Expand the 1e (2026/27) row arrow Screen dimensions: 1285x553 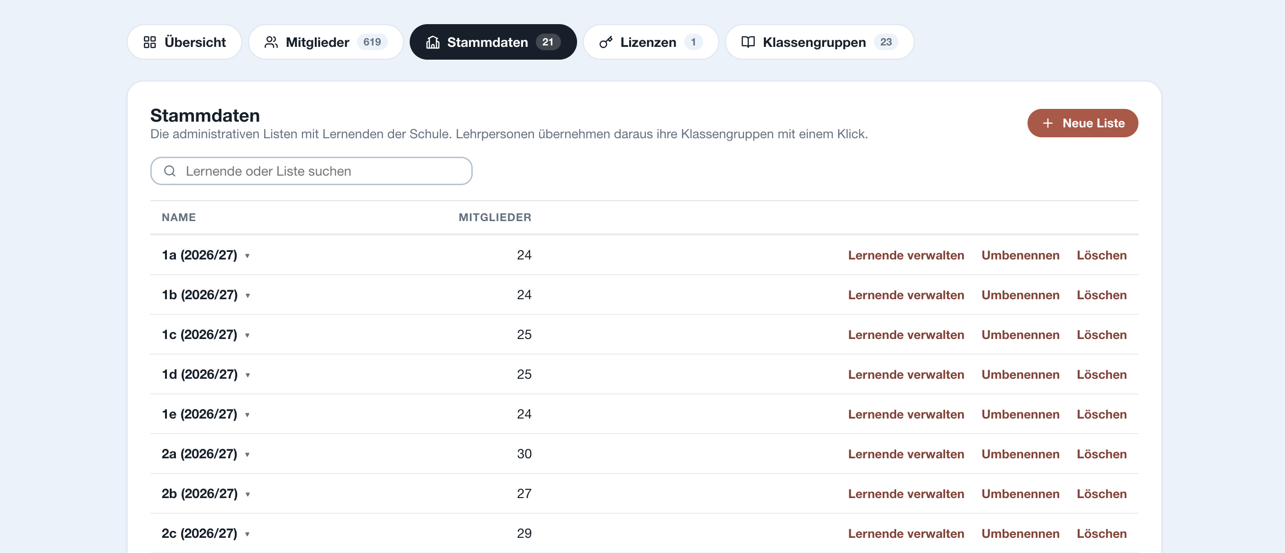click(247, 415)
